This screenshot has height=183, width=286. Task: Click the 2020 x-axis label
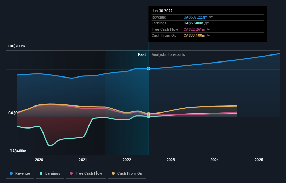(x=39, y=160)
